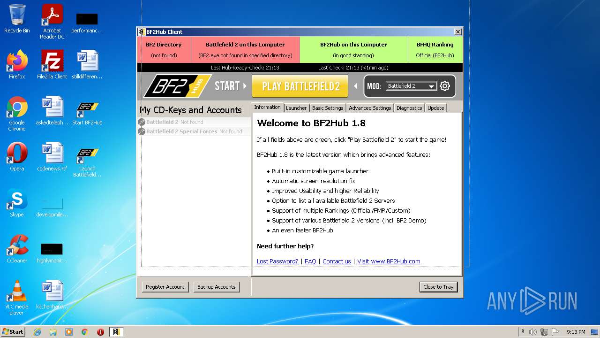600x338 pixels.
Task: Open Visit www.BF2Hub.com link
Action: pyautogui.click(x=389, y=261)
